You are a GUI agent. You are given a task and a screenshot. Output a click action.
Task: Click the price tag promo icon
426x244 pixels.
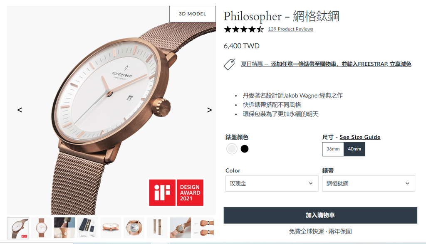tap(229, 64)
